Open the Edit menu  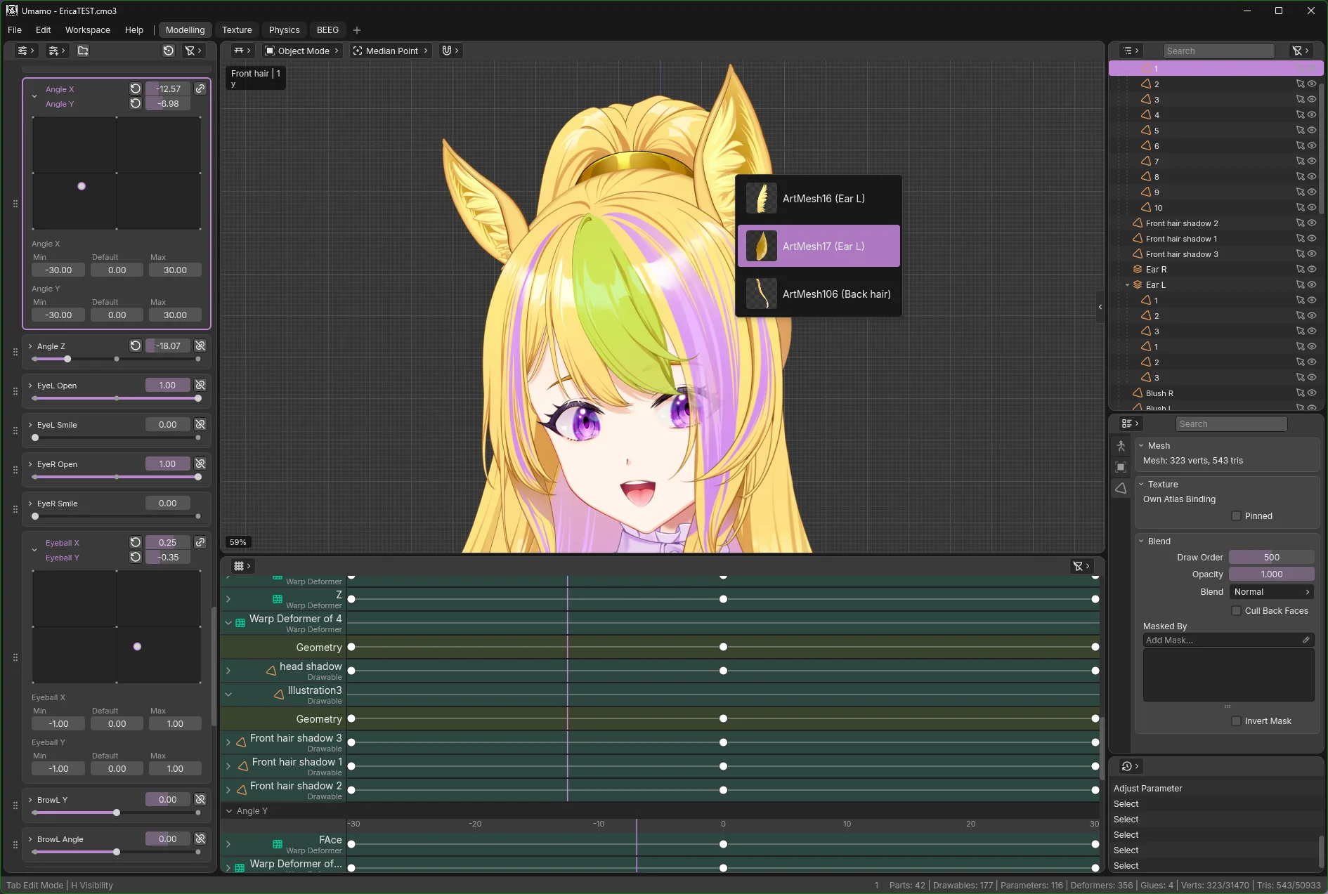44,29
